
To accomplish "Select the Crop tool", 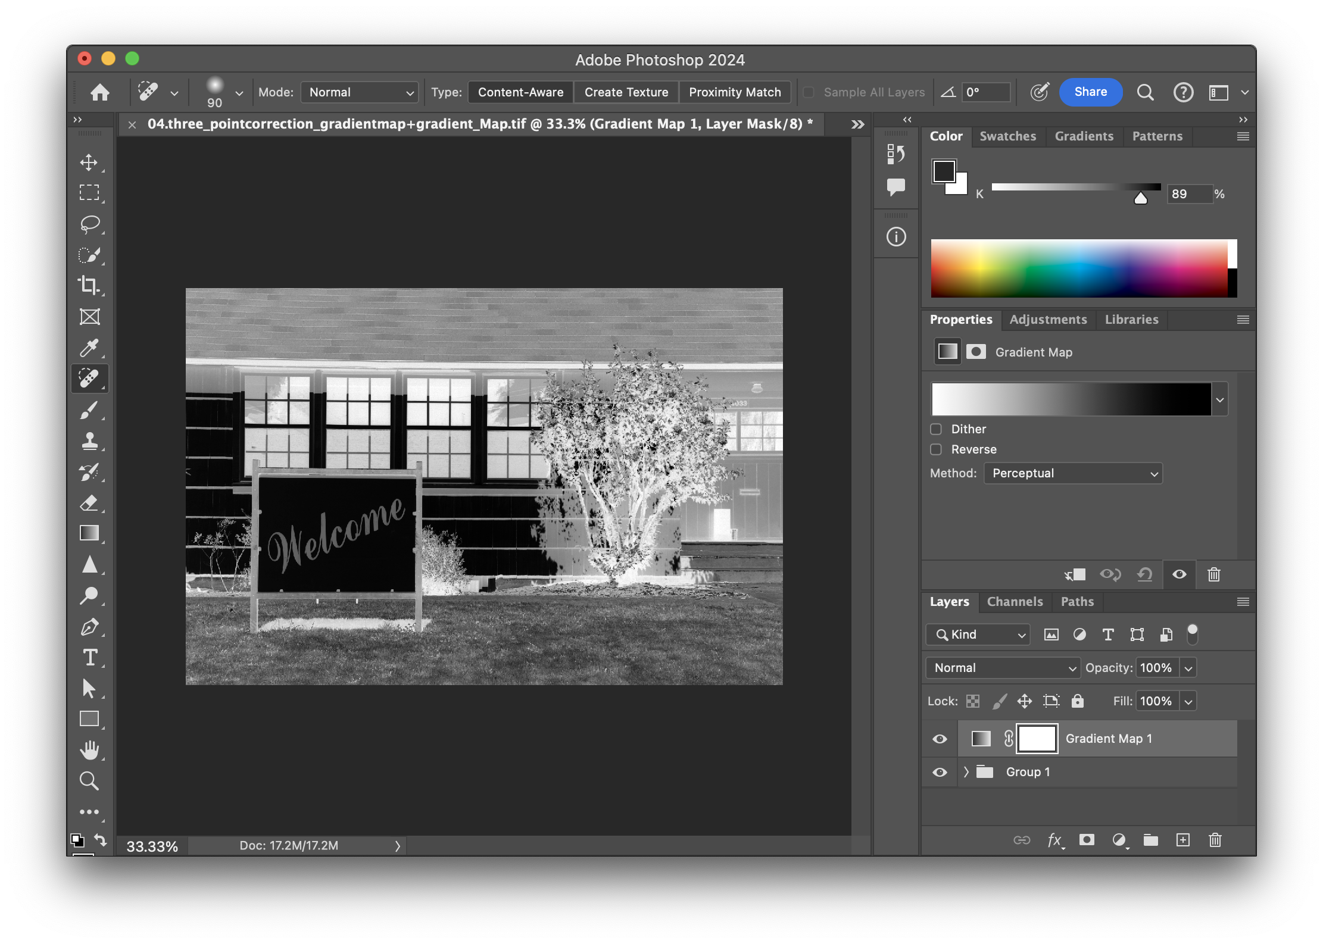I will 89,285.
